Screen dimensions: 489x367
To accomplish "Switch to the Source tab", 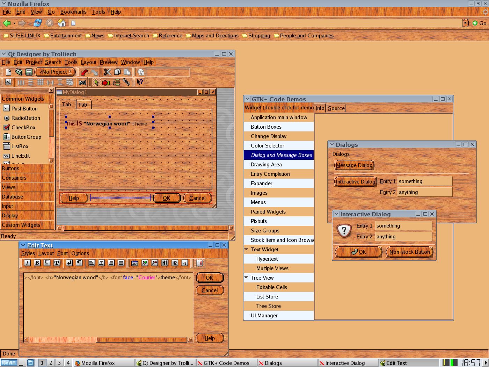I will tap(336, 108).
